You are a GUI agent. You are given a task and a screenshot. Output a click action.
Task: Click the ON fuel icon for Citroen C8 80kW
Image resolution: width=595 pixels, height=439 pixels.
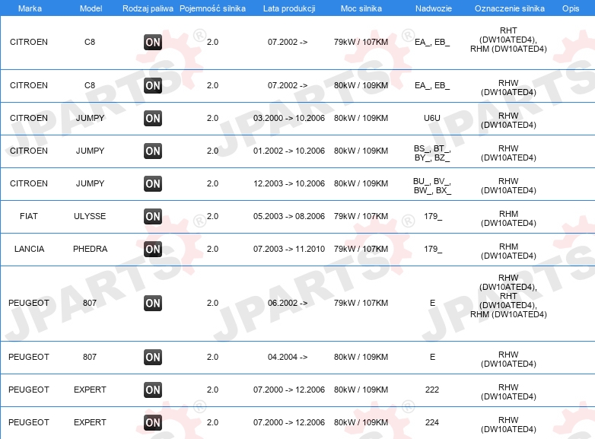[x=153, y=85]
